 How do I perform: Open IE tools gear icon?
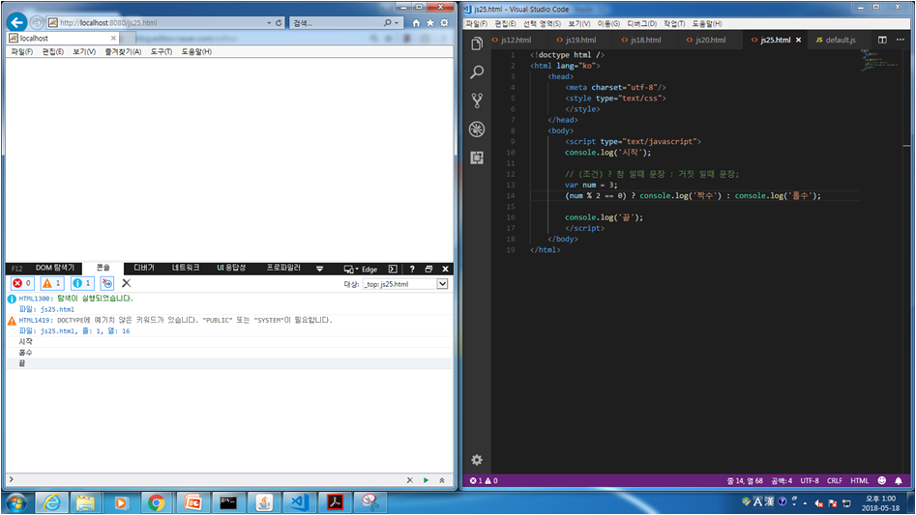pos(444,23)
